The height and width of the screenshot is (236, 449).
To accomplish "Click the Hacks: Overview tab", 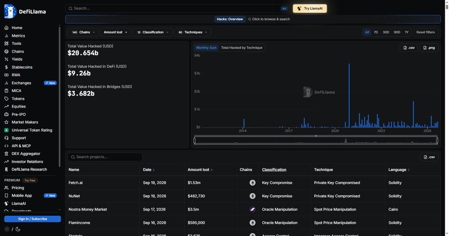I will tap(230, 19).
